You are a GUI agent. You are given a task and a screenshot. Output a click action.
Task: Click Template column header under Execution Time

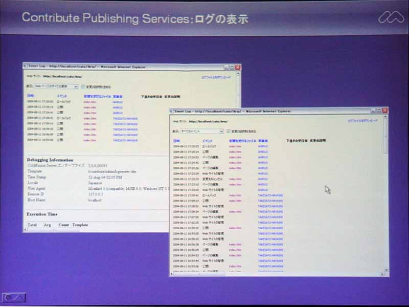pos(80,225)
